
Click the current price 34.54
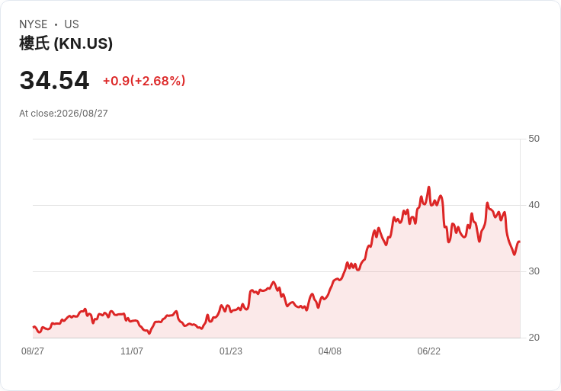tap(54, 81)
